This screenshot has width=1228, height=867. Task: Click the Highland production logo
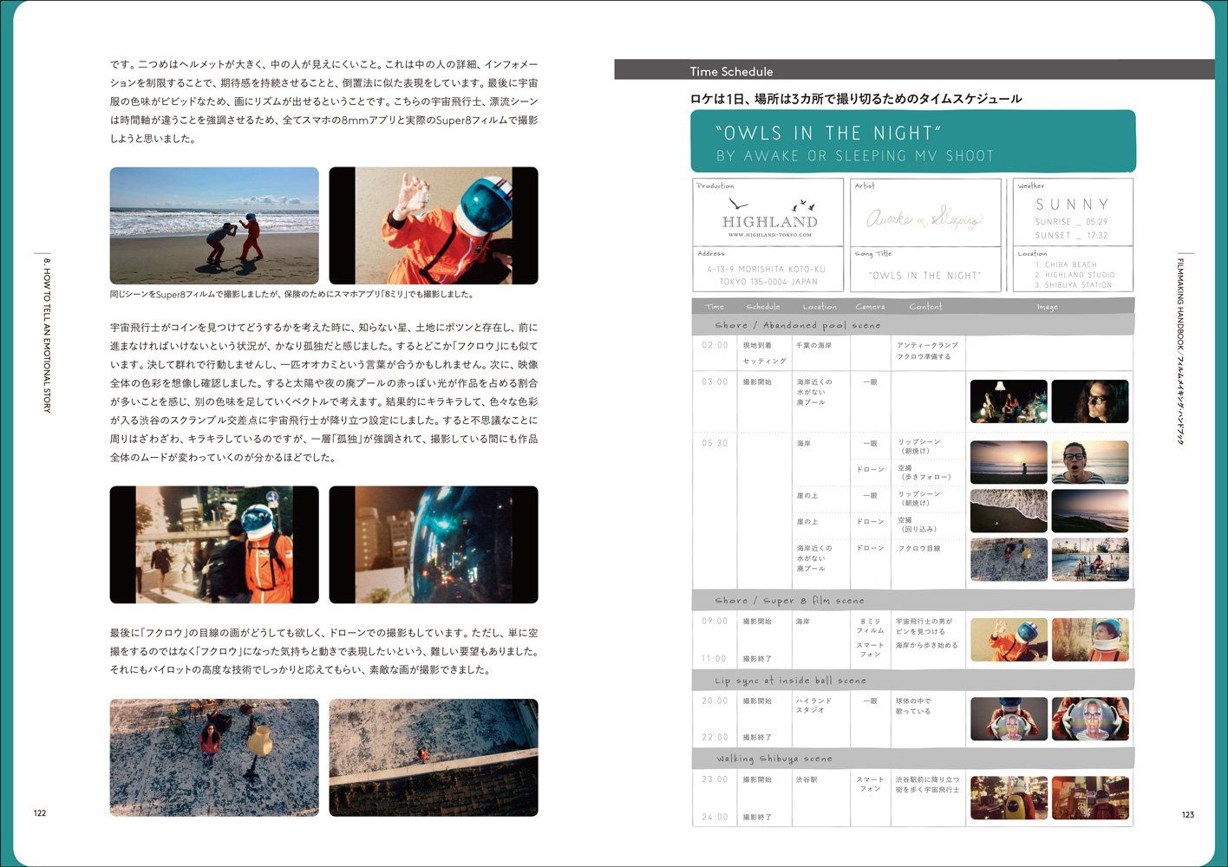[x=769, y=214]
